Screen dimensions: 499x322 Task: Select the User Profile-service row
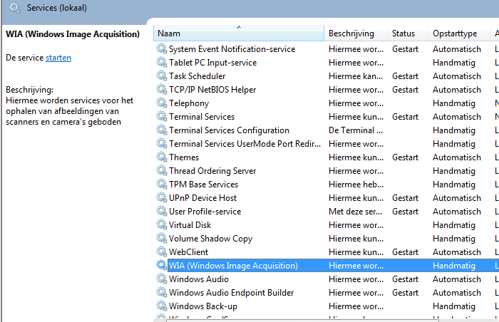[x=326, y=212]
